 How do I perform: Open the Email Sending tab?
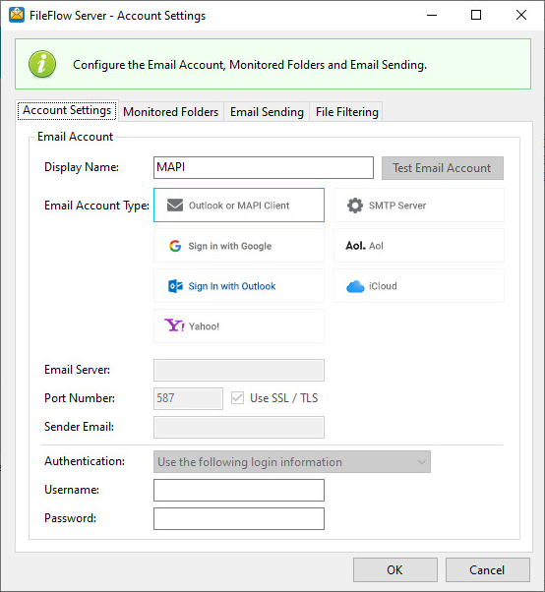[267, 112]
